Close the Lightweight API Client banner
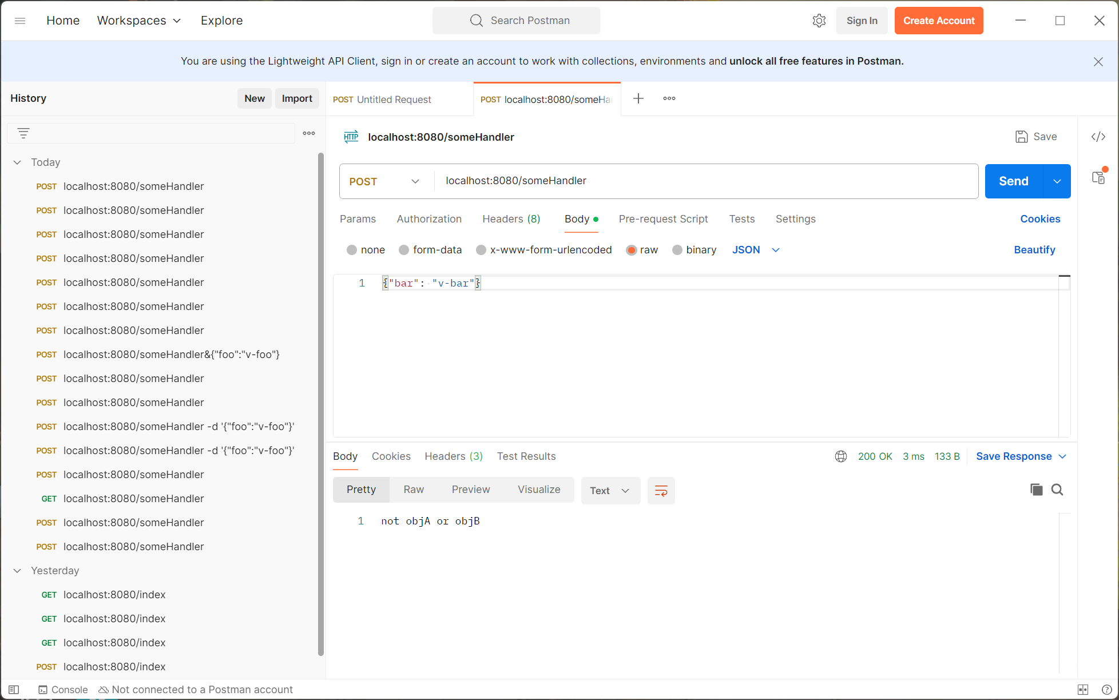The height and width of the screenshot is (700, 1119). (1098, 62)
